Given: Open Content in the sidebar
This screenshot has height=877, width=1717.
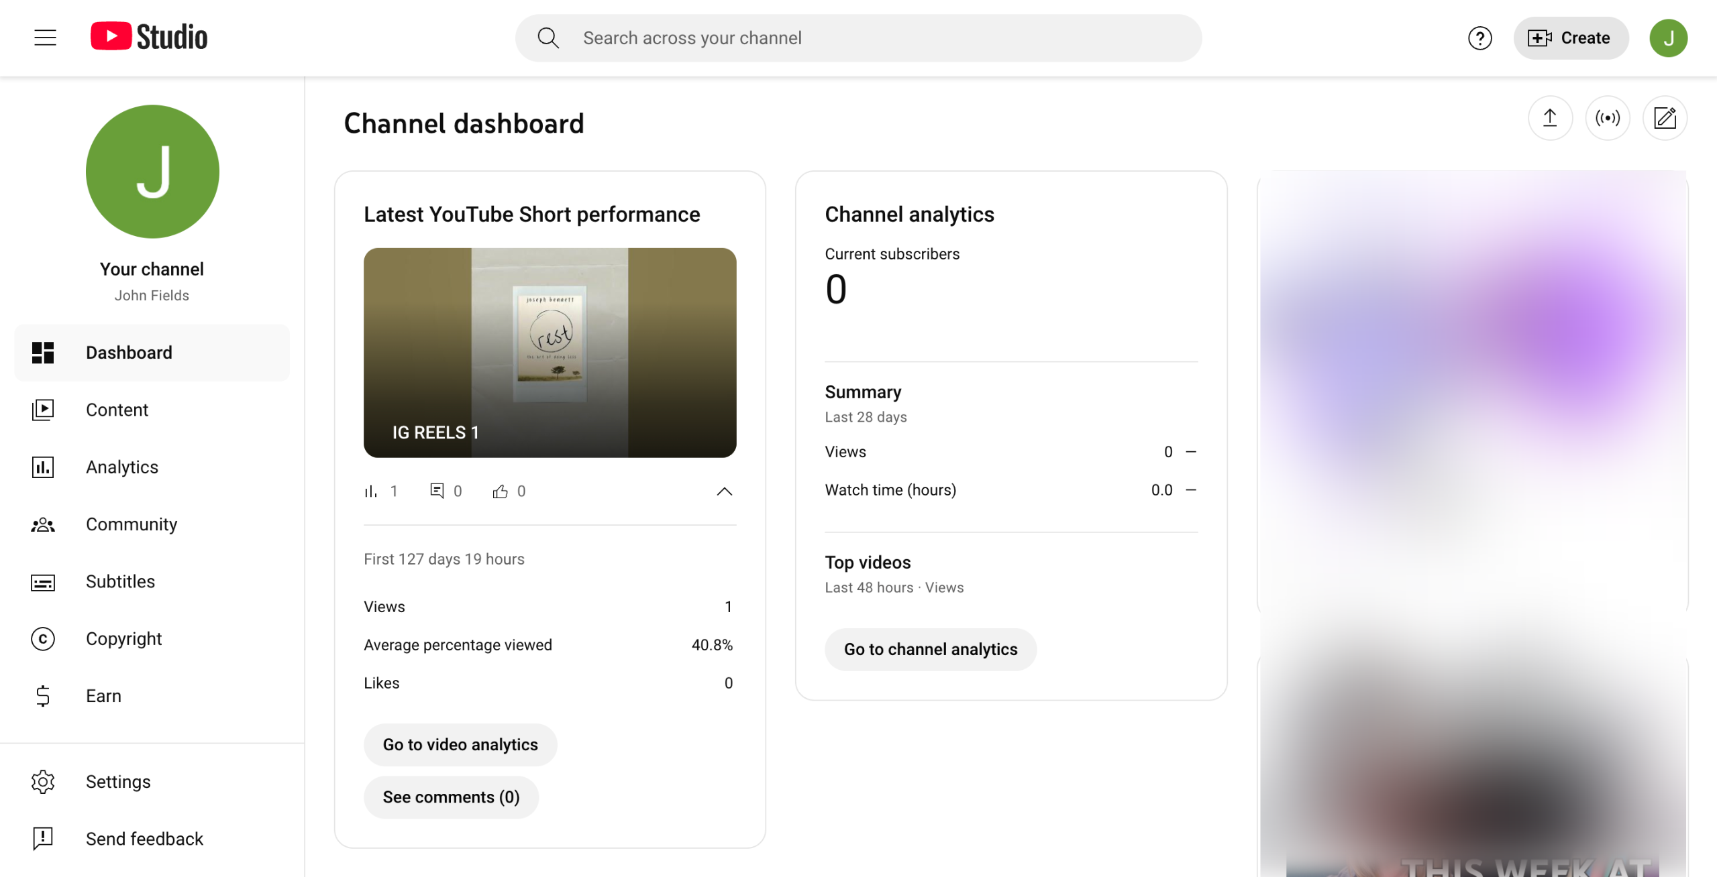Looking at the screenshot, I should (117, 410).
